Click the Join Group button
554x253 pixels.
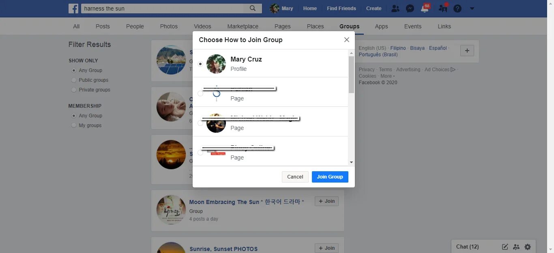(x=330, y=177)
